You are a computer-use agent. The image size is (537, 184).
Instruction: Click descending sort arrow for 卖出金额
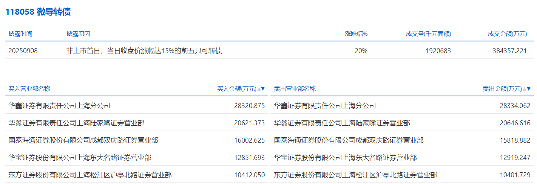click(x=529, y=89)
